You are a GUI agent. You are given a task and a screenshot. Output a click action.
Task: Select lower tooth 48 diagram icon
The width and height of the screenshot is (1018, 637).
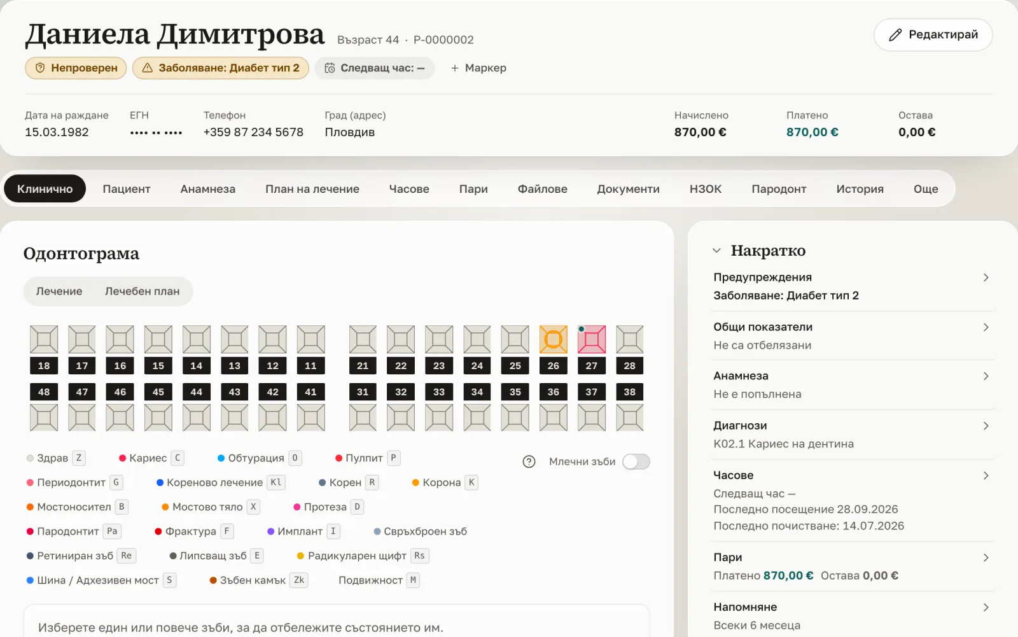pos(44,417)
